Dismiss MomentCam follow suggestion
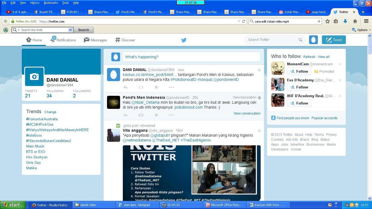 (x=340, y=64)
